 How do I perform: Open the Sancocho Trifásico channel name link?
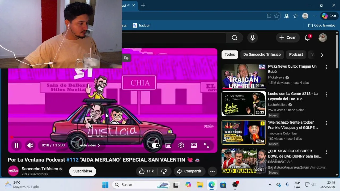(x=40, y=169)
